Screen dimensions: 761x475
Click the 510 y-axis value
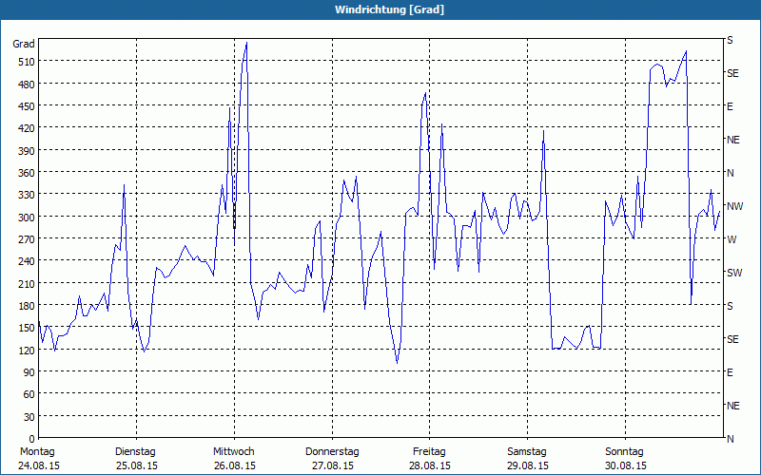tap(27, 62)
